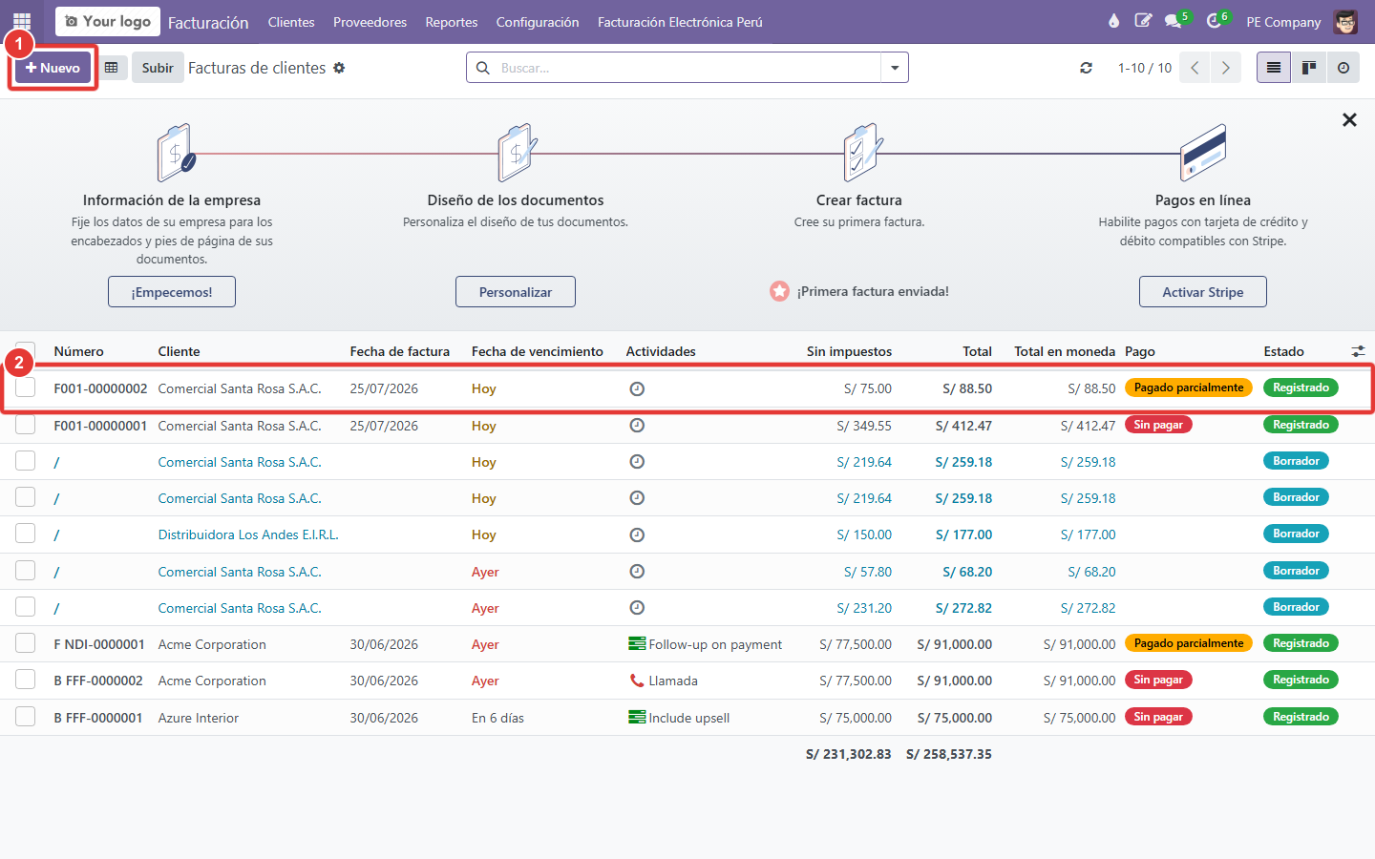Screen dimensions: 1375x859
Task: Create a new invoice with Nuevo
Action: (53, 68)
